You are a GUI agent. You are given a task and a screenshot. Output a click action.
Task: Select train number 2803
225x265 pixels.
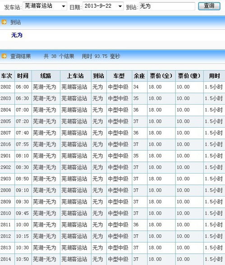click(x=6, y=98)
